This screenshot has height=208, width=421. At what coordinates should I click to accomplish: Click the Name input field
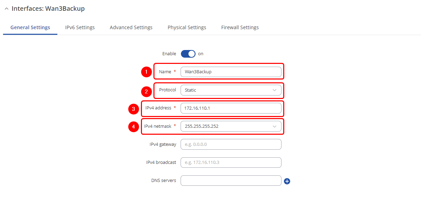[x=231, y=72]
